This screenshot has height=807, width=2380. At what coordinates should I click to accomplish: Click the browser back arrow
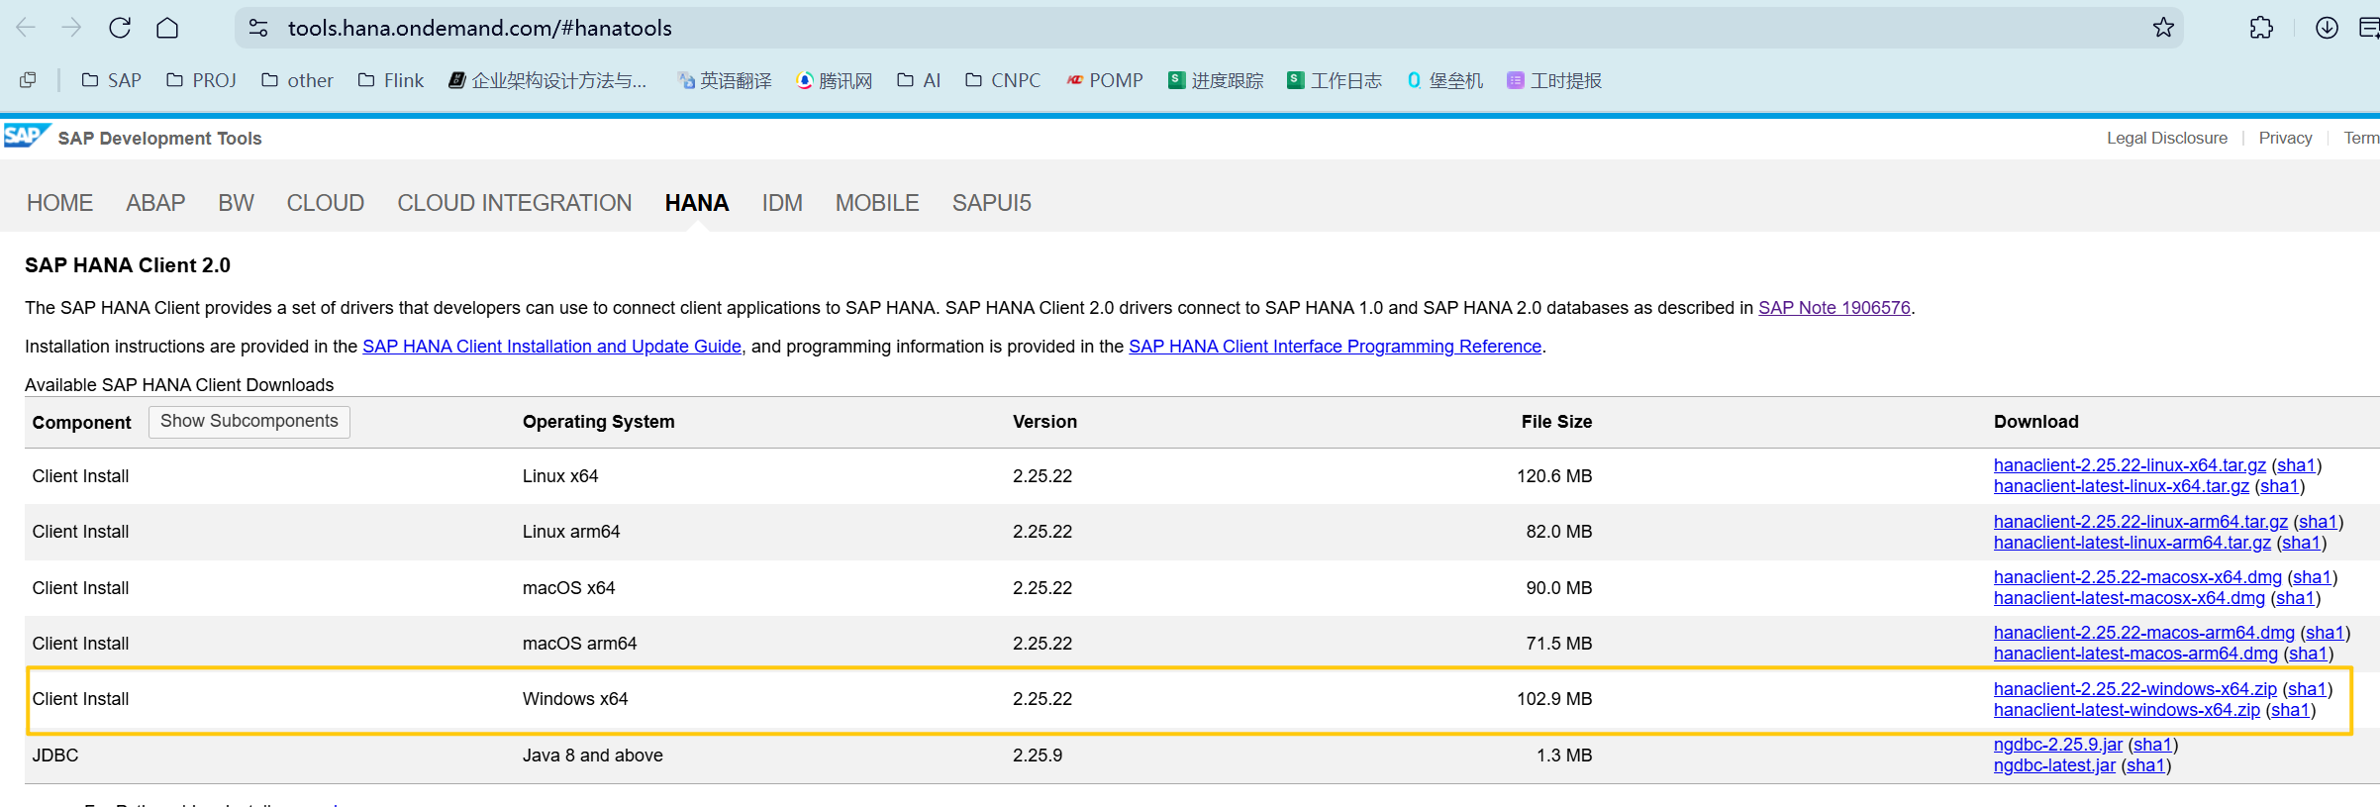tap(26, 28)
